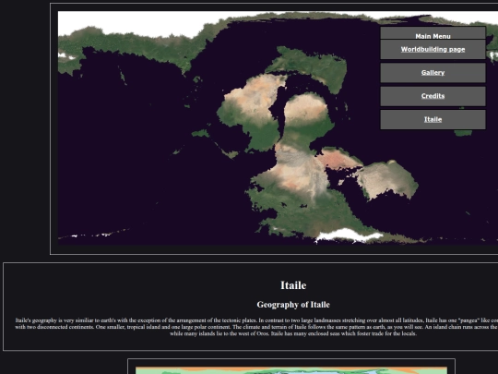
Task: Click the Geography of Itaile subheading
Action: point(293,305)
